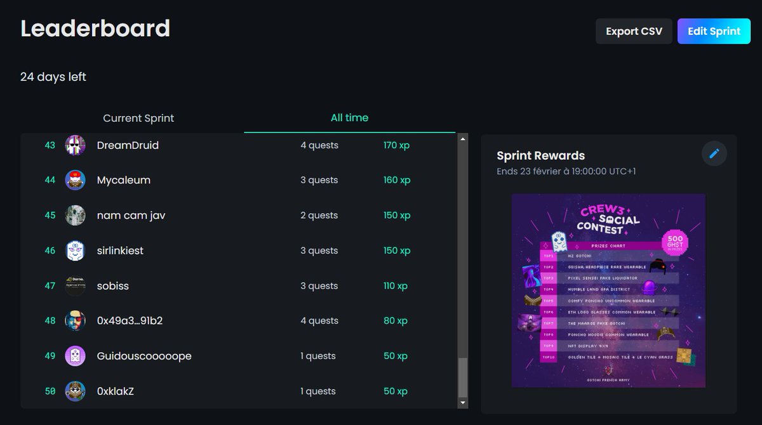Click the username 0xklakZ
Viewport: 762px width, 425px height.
tap(116, 391)
